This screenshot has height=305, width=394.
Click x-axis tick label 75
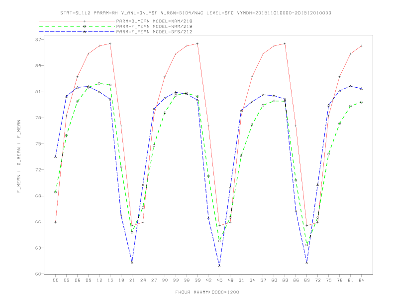pyautogui.click(x=329, y=280)
